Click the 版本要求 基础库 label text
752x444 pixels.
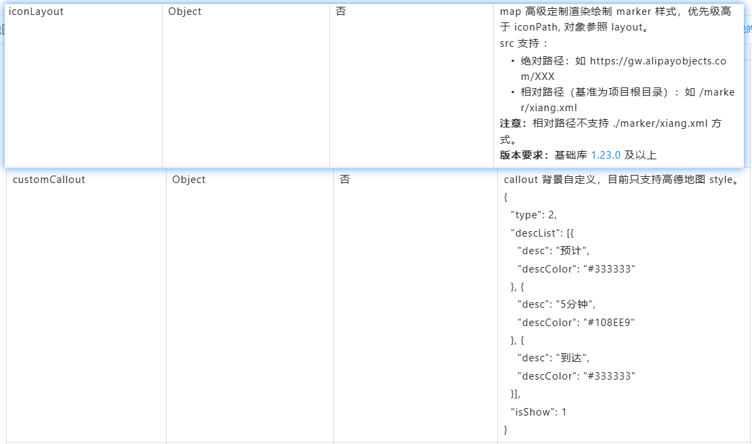click(x=543, y=155)
